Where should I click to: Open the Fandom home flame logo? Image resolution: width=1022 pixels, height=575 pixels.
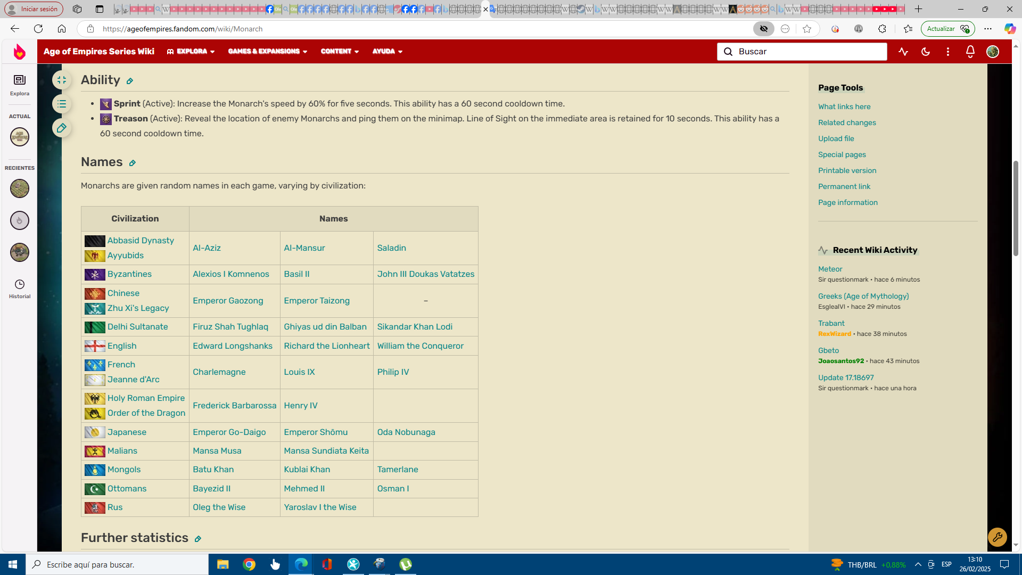(20, 52)
